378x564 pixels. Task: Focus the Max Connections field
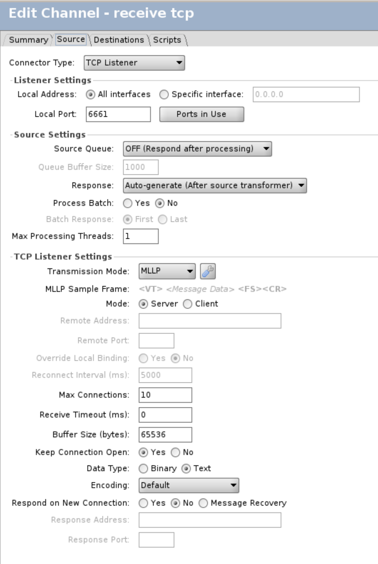(x=165, y=395)
